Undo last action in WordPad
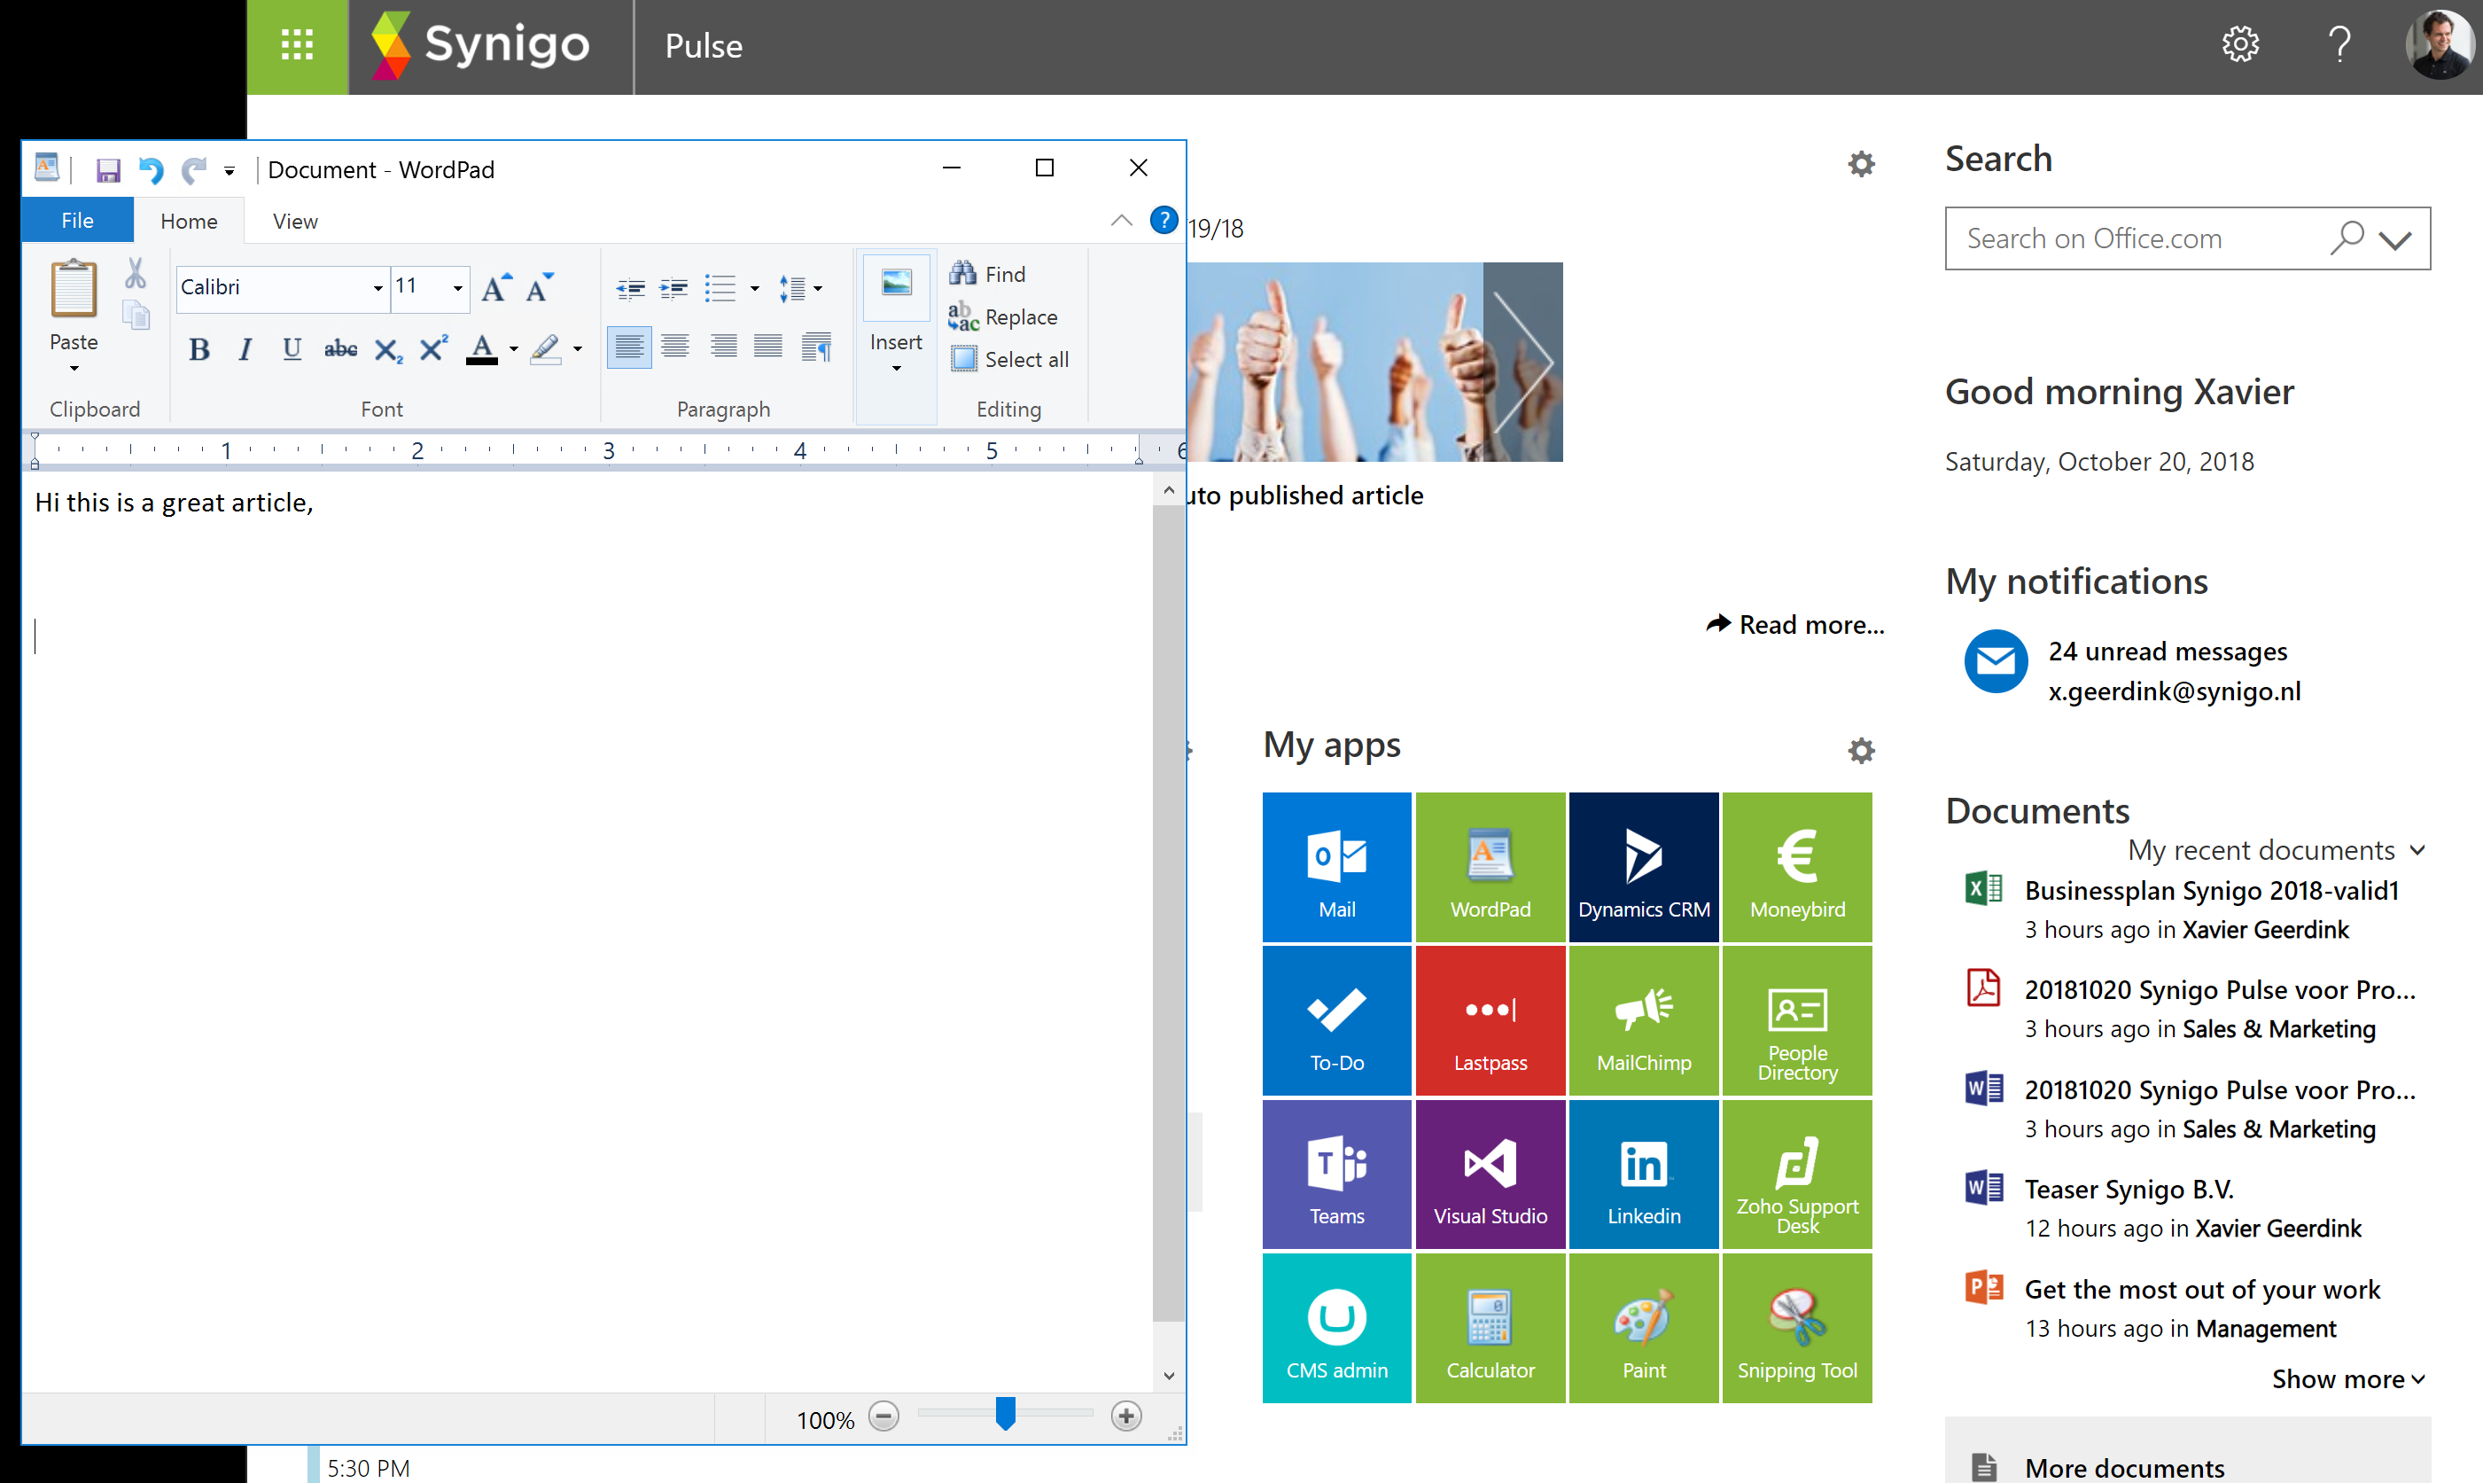Image resolution: width=2483 pixels, height=1483 pixels. (x=151, y=170)
